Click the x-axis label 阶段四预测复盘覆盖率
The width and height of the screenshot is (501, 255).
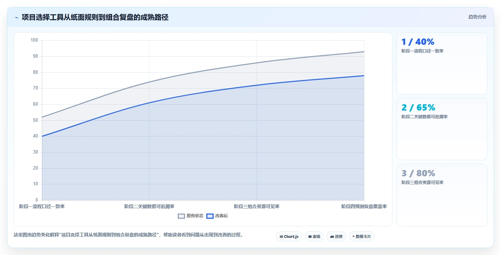coord(364,206)
